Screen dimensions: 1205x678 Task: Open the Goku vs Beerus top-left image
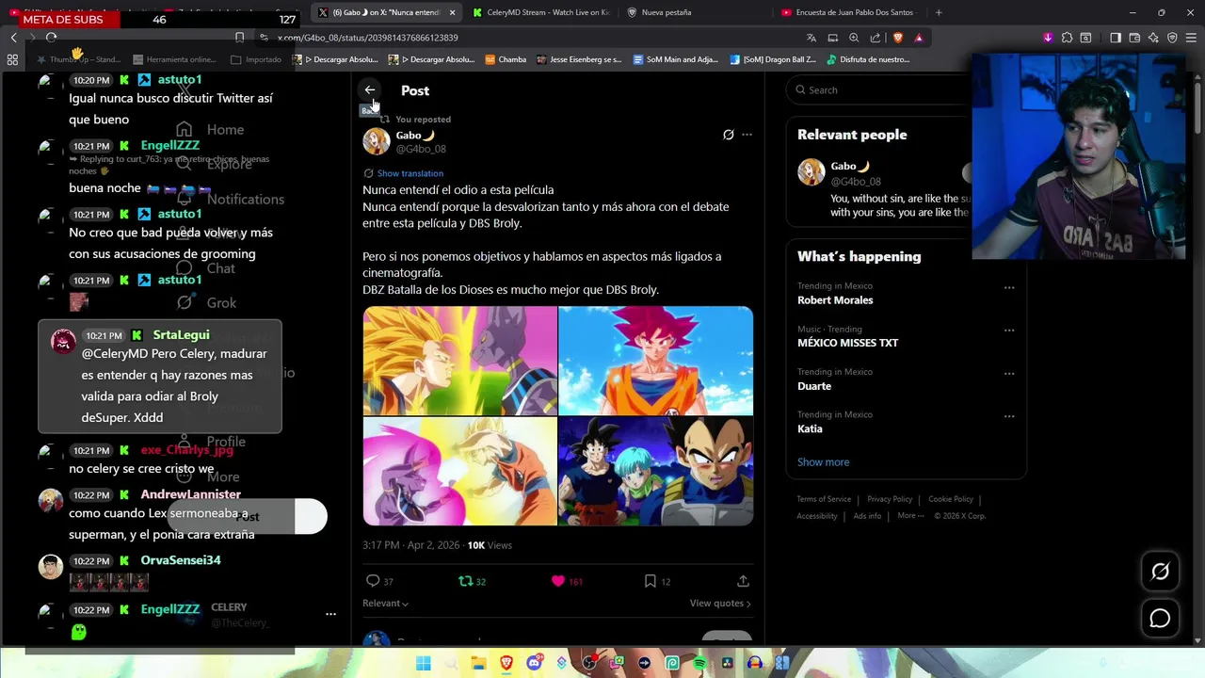point(459,360)
